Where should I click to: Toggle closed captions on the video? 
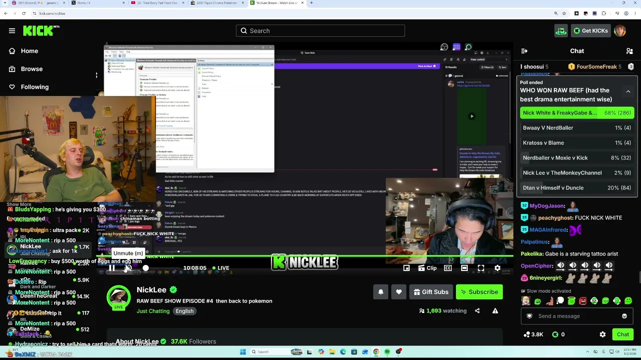(x=448, y=268)
